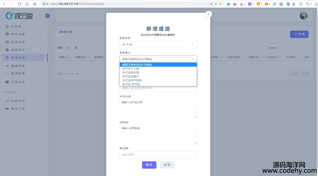Image resolution: width=318 pixels, height=176 pixels.
Task: Open the gamepad extension icon
Action: coord(266,4)
